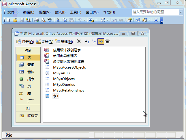This screenshot has height=140, width=186.
Task: Open the Undo history dropdown arrow
Action: click(84, 20)
